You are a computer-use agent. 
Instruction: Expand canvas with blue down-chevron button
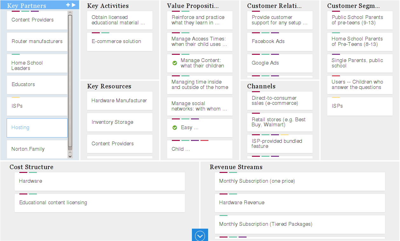click(200, 235)
